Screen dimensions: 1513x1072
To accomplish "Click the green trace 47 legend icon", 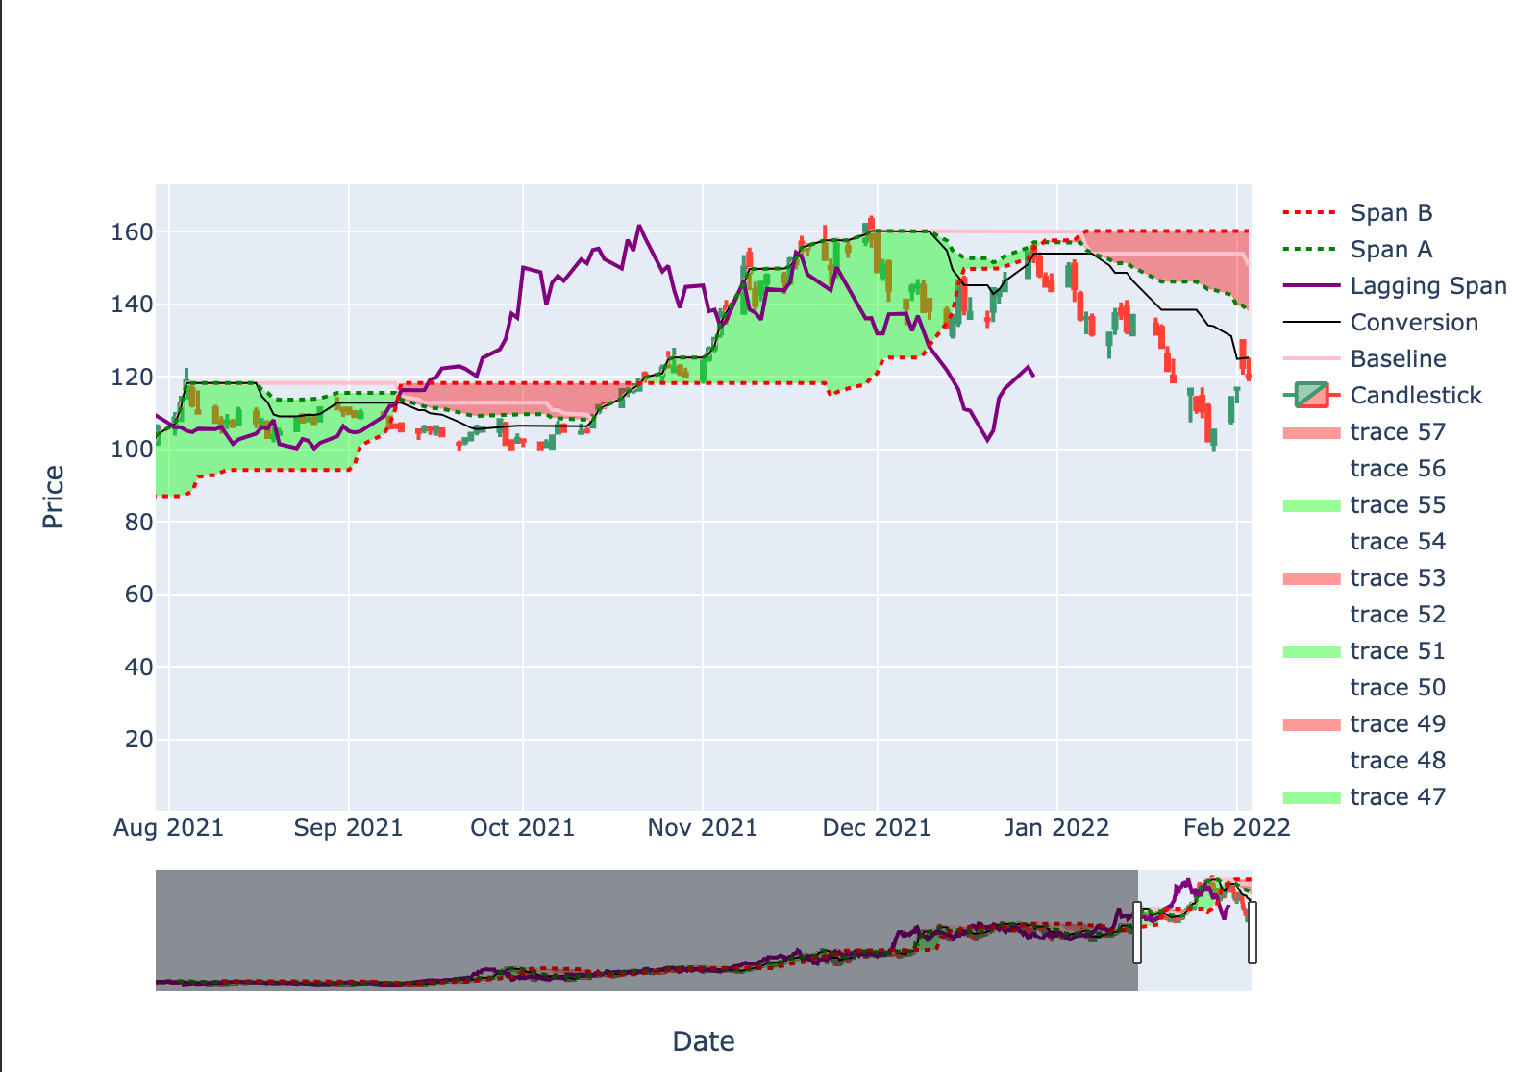I will [x=1311, y=797].
